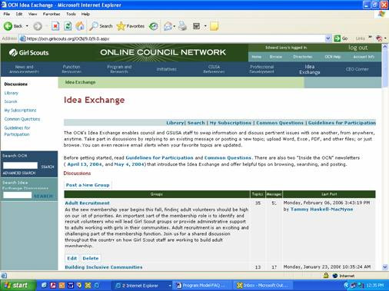Open the May 4, 2004 newsletter link
The image size is (389, 291).
tap(129, 164)
